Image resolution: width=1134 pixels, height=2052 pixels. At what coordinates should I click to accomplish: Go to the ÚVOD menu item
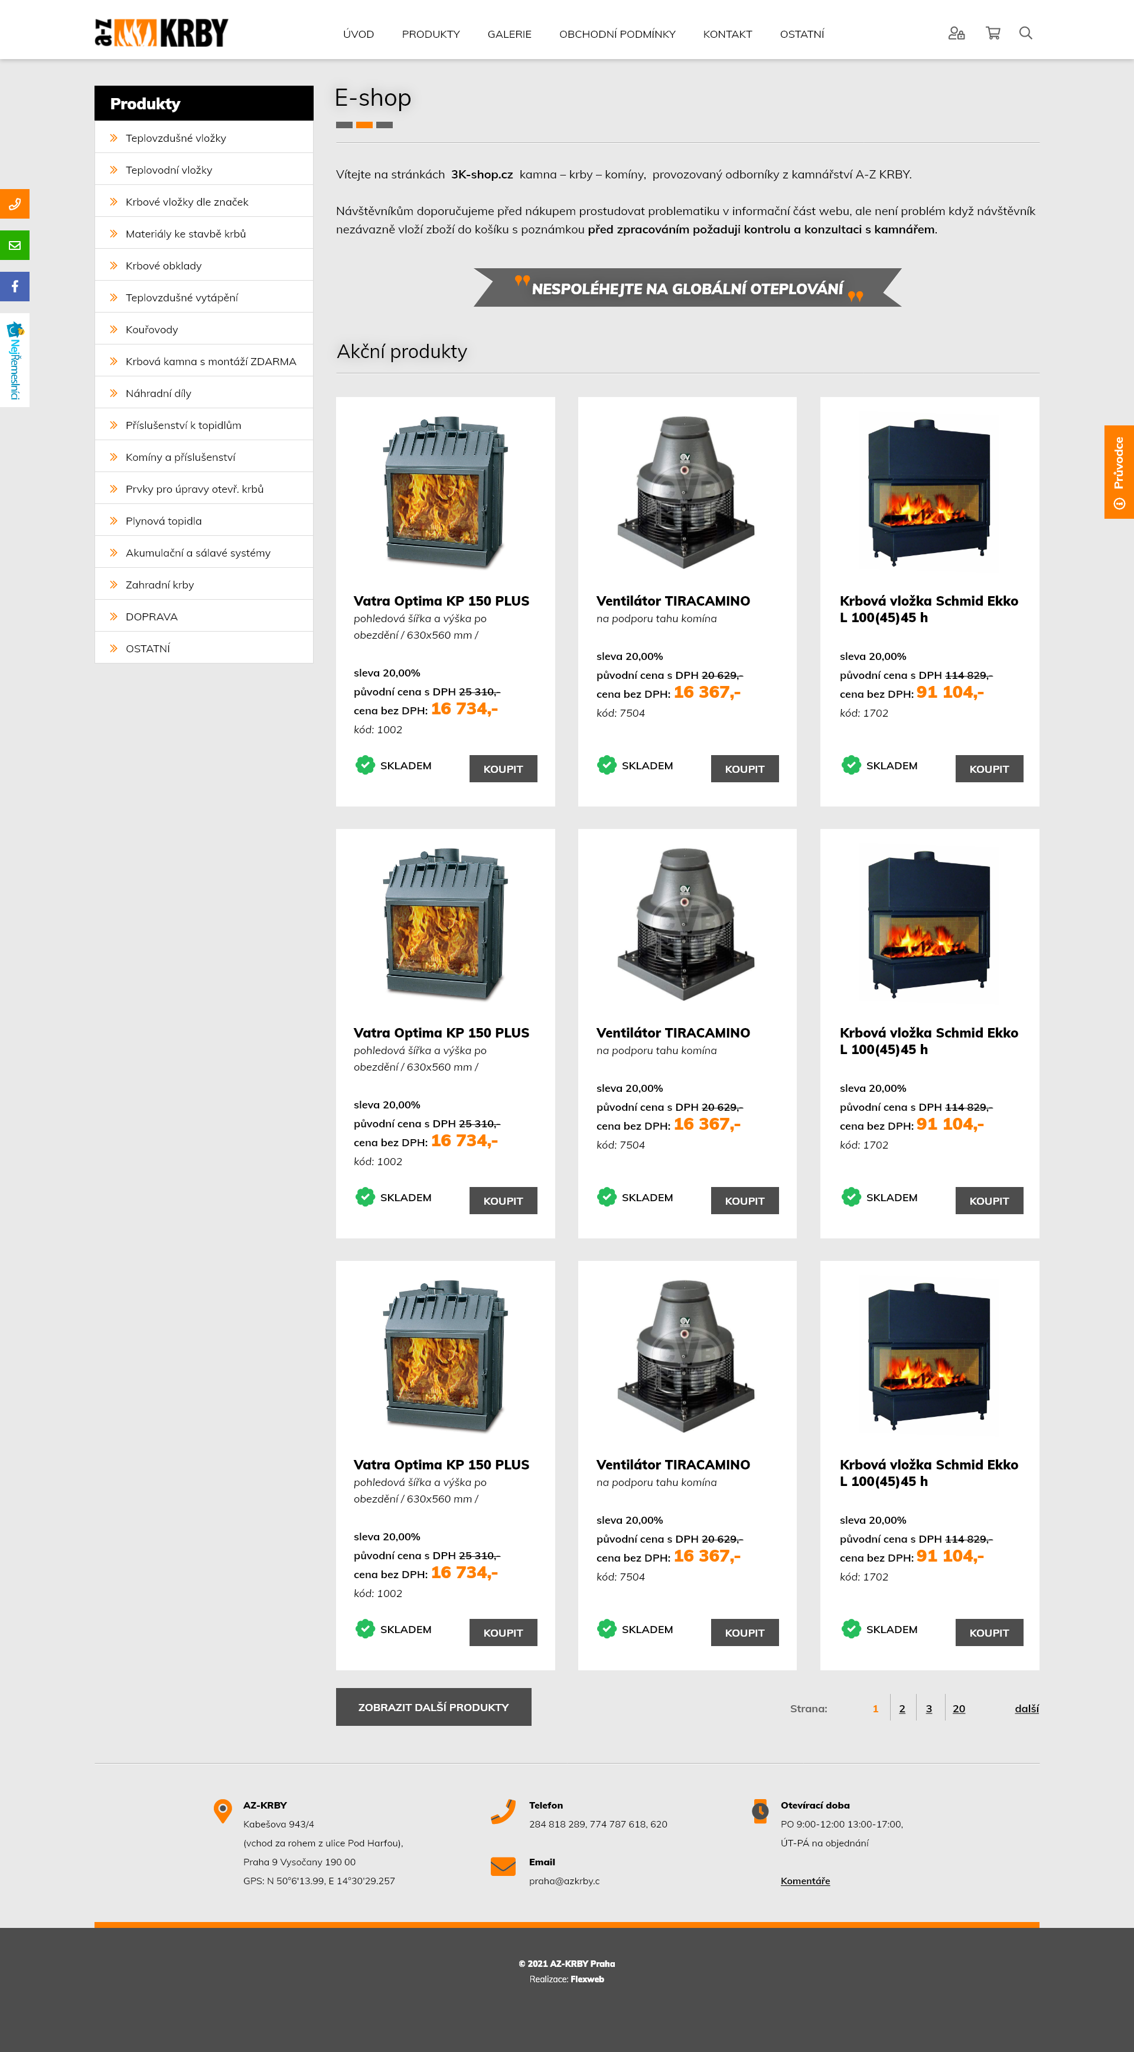(359, 34)
